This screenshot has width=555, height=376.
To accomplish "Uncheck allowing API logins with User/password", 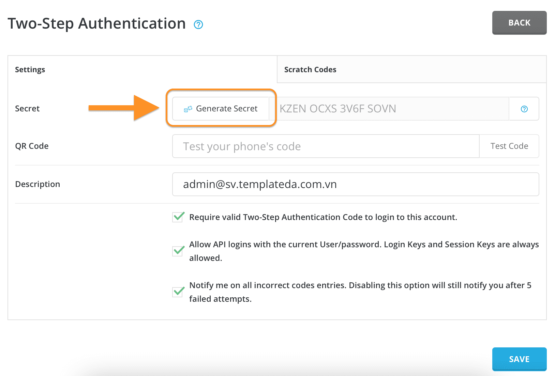I will tap(177, 251).
